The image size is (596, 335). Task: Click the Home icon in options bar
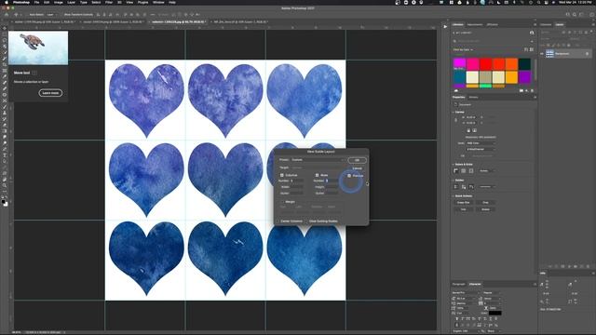point(7,15)
